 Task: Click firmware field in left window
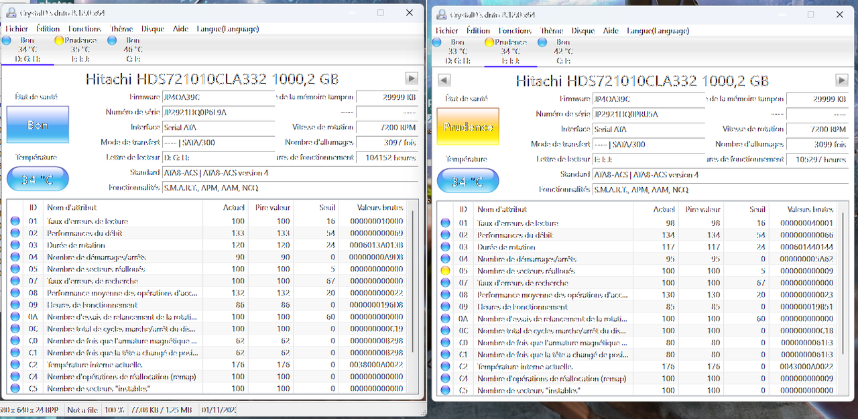coord(219,97)
